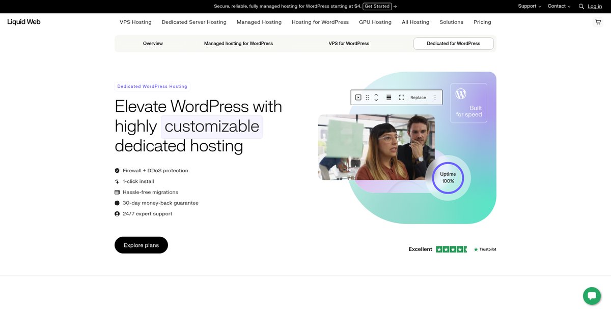
Task: Click the Uptime 100% circle
Action: coord(448,178)
